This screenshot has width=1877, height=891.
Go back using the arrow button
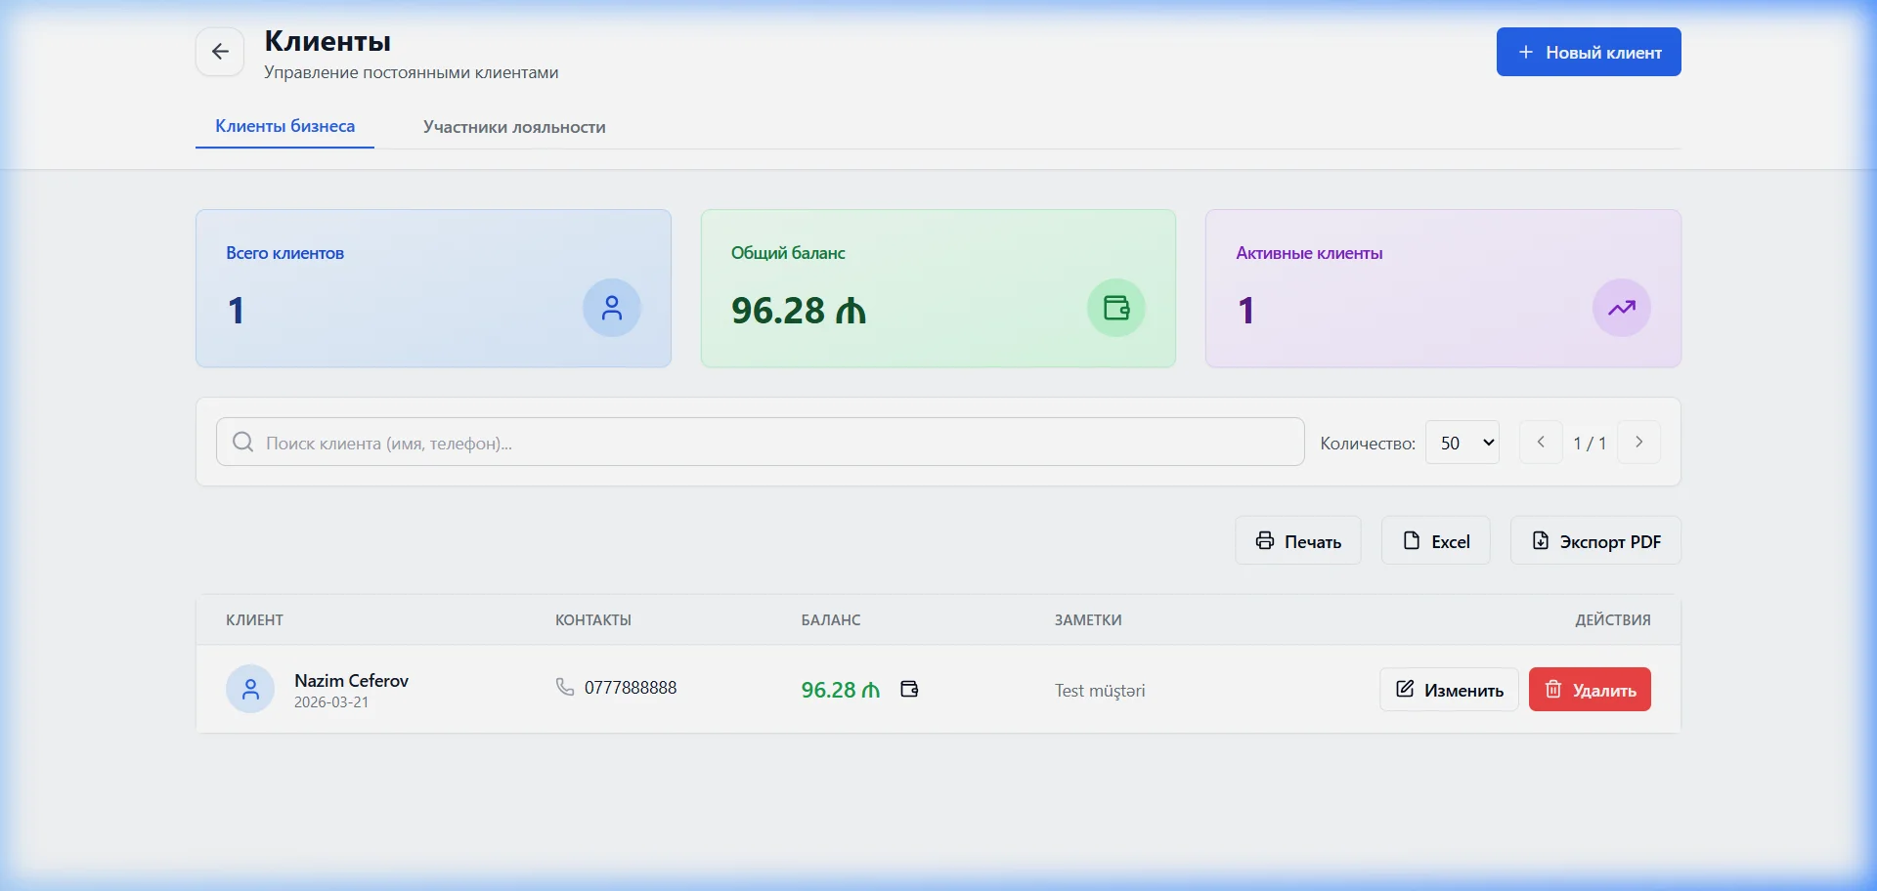[x=220, y=52]
